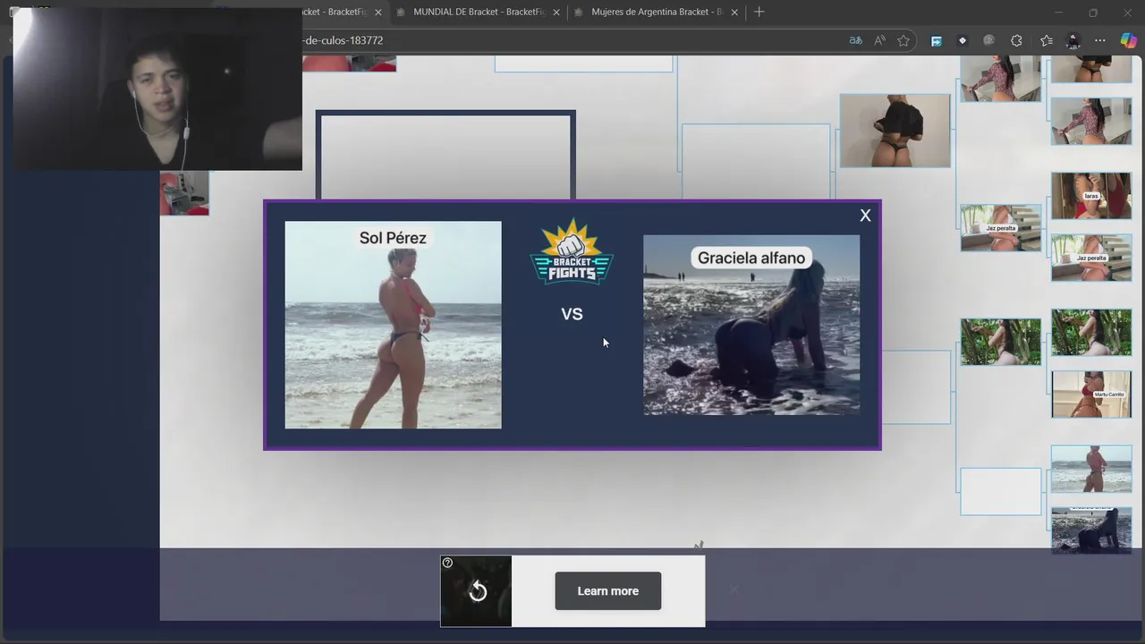The height and width of the screenshot is (644, 1145).
Task: Click the address bar URL field
Action: click(572, 40)
